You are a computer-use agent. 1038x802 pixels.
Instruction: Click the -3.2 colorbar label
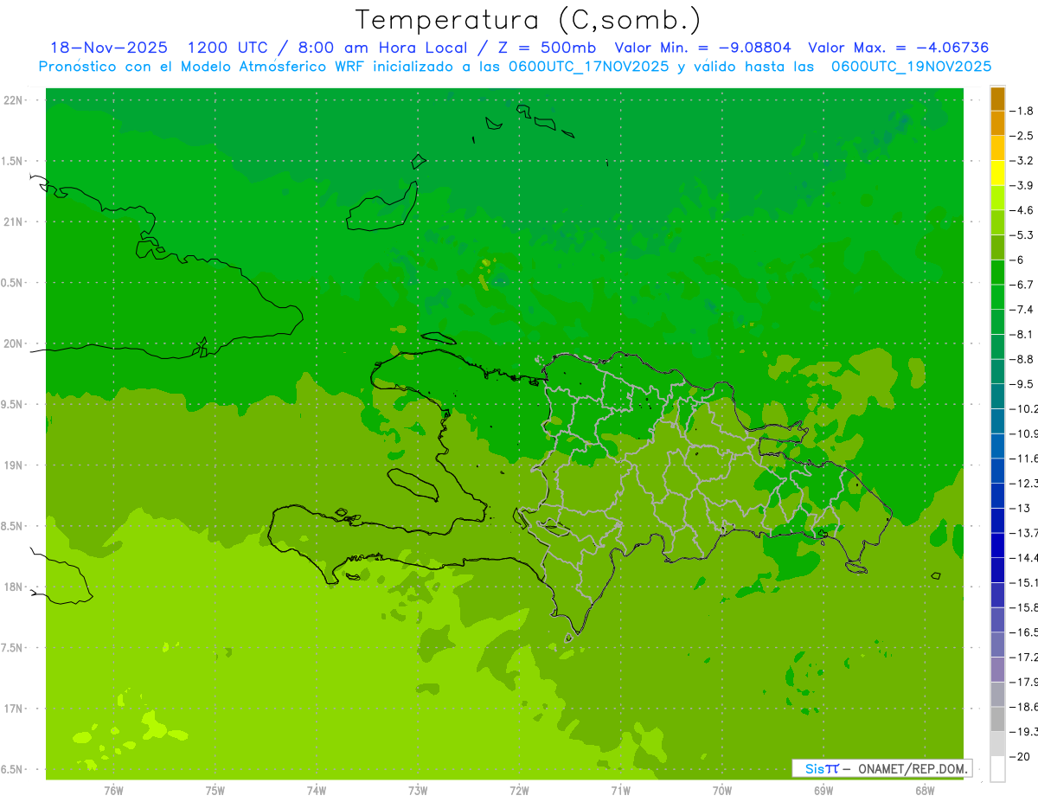pos(1023,161)
